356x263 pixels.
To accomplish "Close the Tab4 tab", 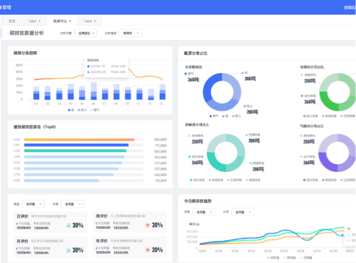I will (x=95, y=21).
